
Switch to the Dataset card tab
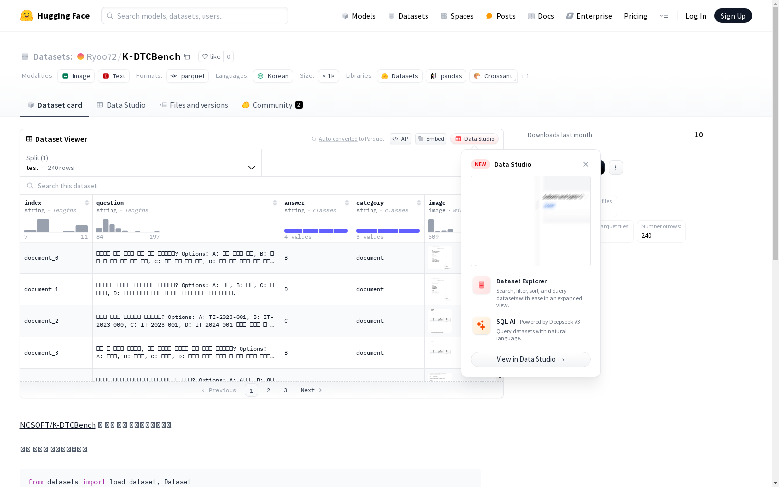(55, 105)
